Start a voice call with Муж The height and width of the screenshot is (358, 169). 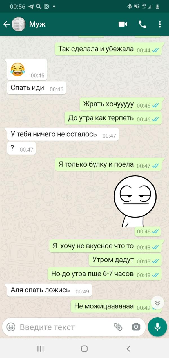coord(143,24)
